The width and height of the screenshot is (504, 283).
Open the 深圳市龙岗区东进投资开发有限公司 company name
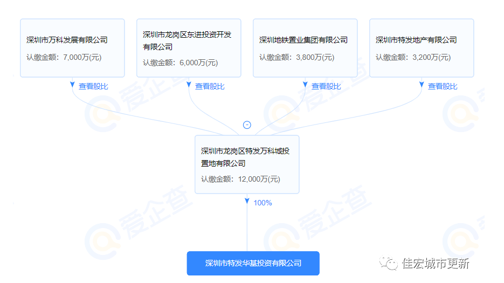tap(187, 41)
